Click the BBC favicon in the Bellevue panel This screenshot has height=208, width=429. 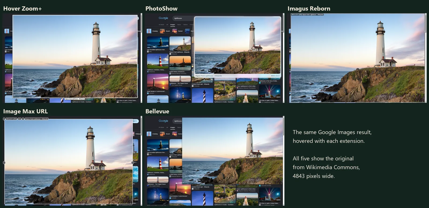[x=148, y=154]
